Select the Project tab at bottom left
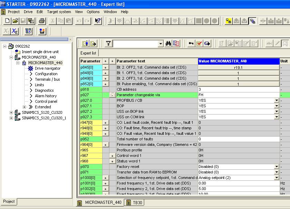 pyautogui.click(x=9, y=201)
